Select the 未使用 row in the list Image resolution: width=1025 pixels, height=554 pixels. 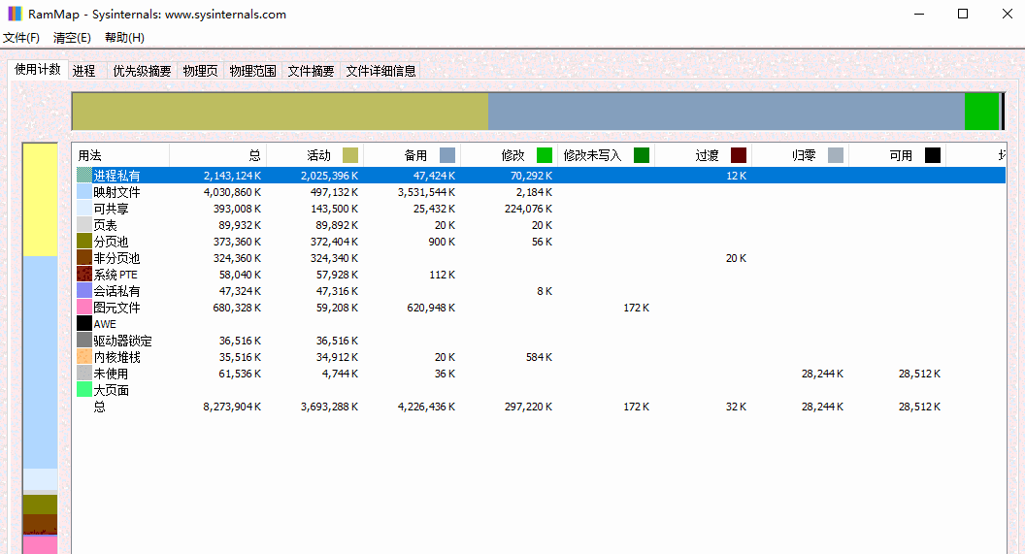[x=111, y=374]
